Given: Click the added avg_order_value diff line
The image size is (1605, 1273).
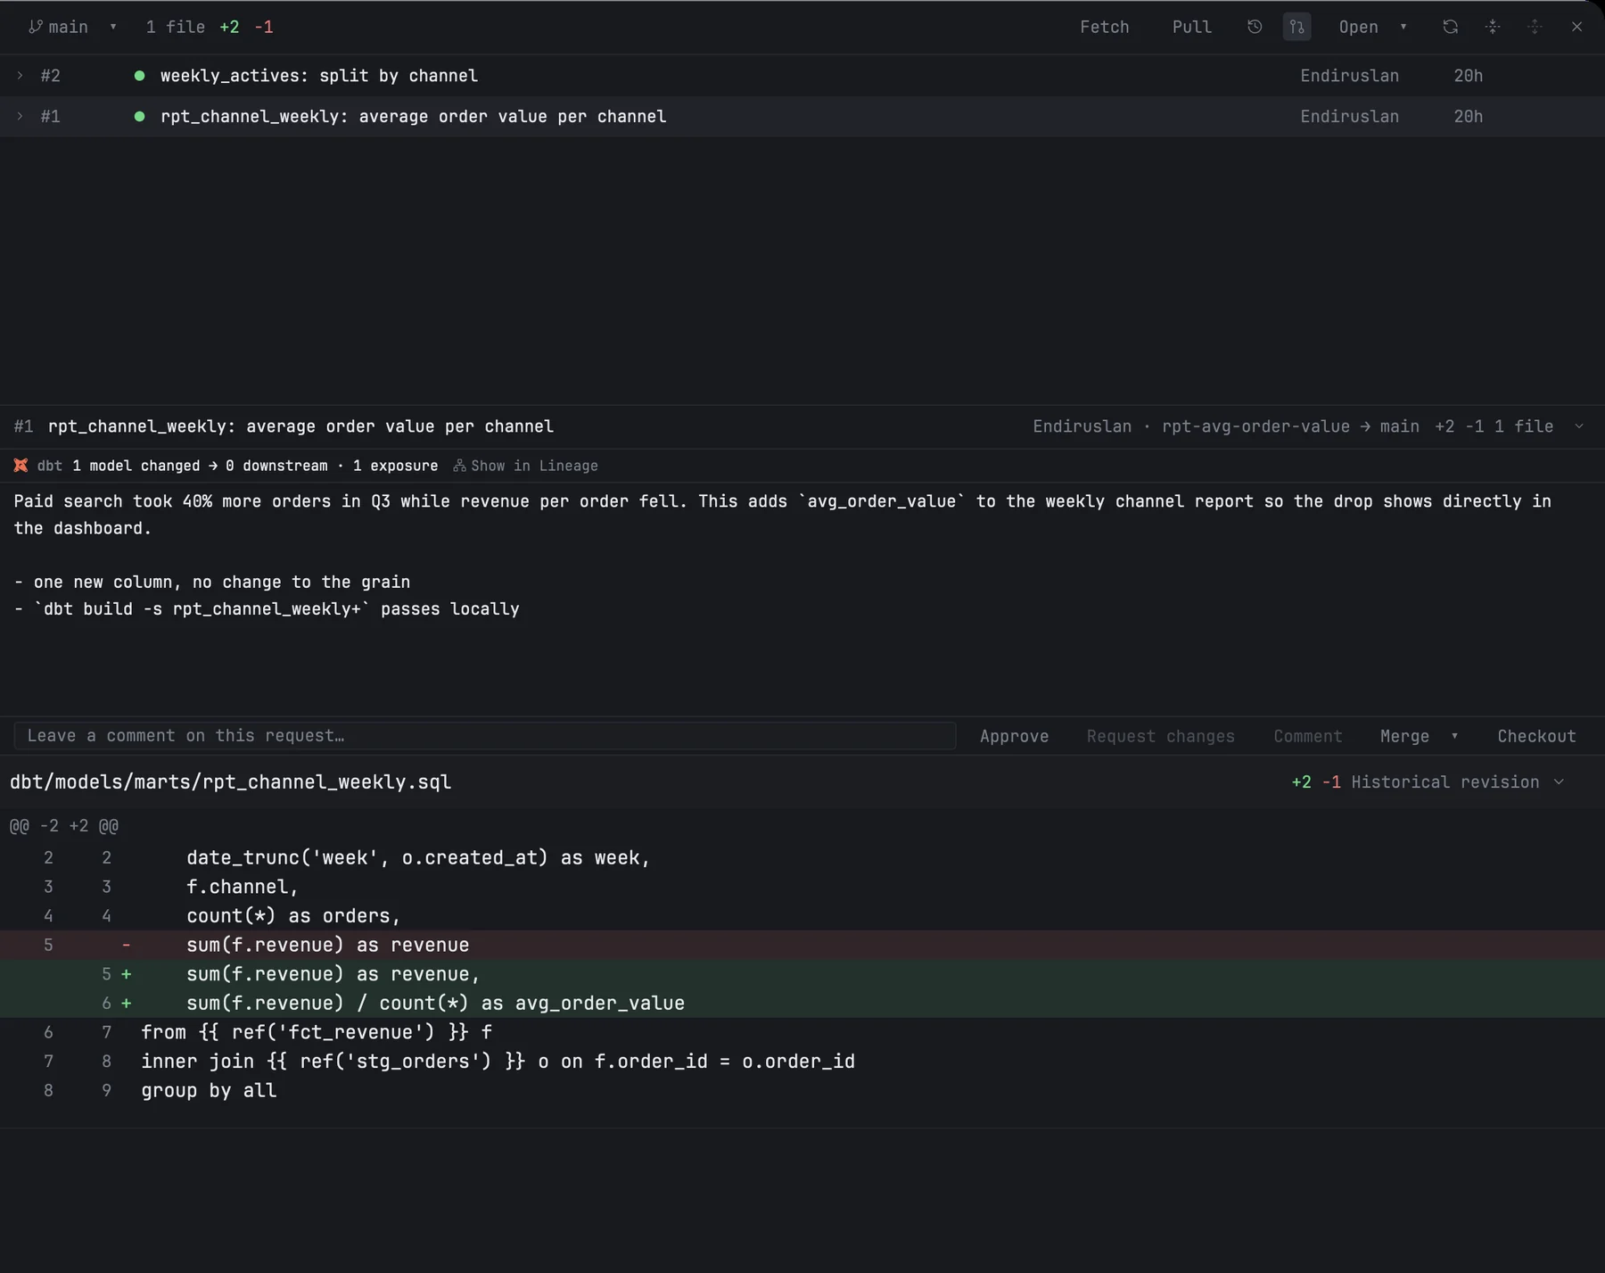Looking at the screenshot, I should 802,1003.
